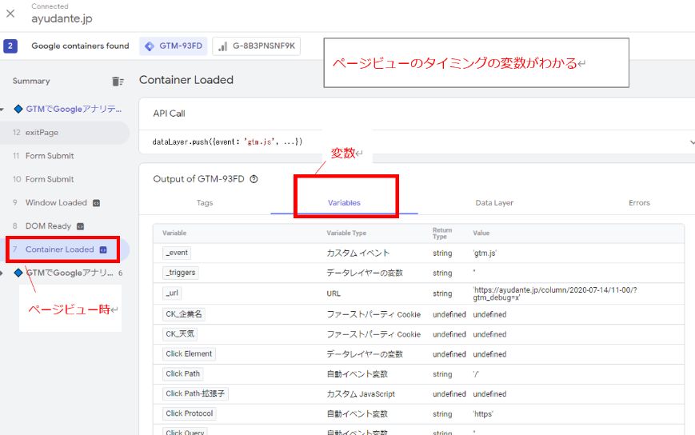Click the code icon beside Container Loaded
Screen dimensions: 695x435
point(103,249)
